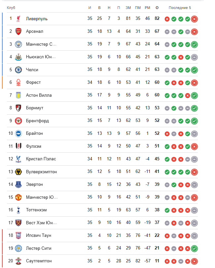Click the Manchester City crest icon
Screen dimensions: 215x268
pyautogui.click(x=18, y=44)
